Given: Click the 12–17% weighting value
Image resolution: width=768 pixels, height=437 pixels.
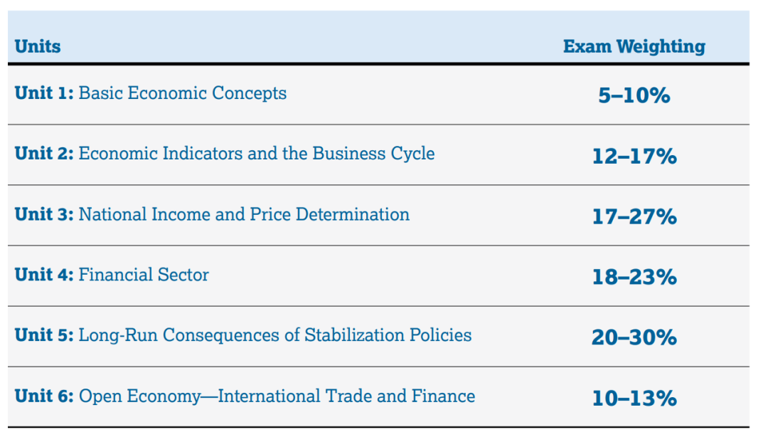Looking at the screenshot, I should tap(634, 156).
